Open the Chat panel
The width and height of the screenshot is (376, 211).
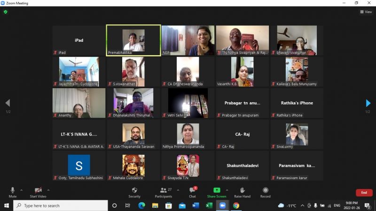[192, 190]
